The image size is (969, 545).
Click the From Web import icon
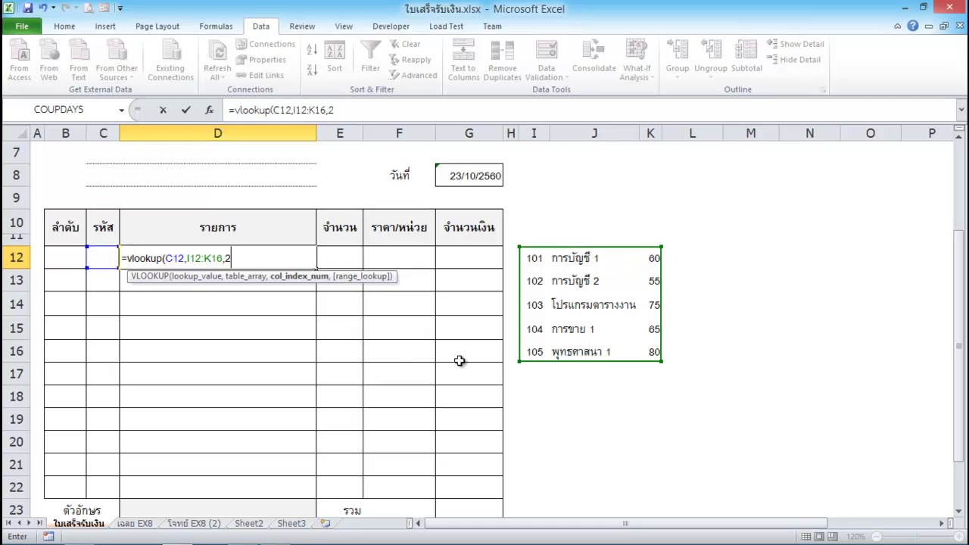pos(48,60)
